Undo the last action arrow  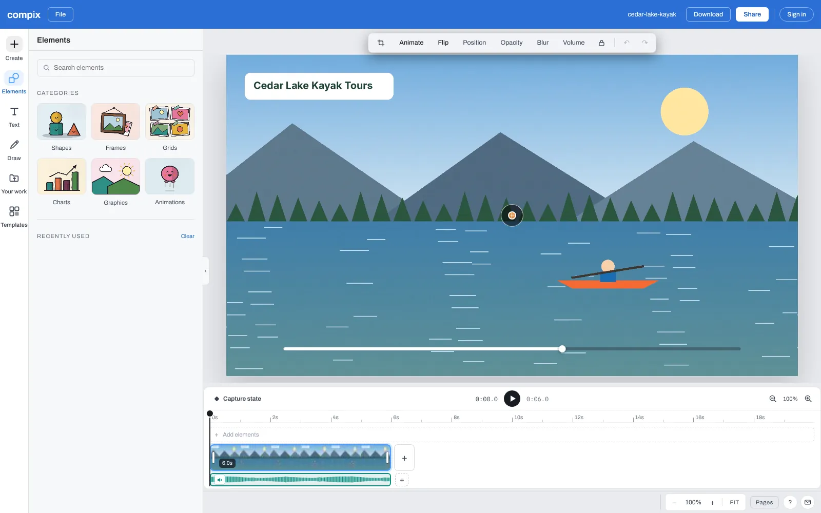tap(627, 43)
